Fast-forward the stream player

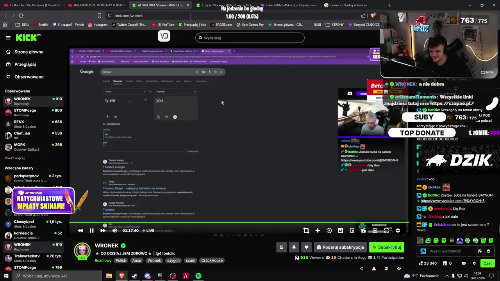(103, 231)
